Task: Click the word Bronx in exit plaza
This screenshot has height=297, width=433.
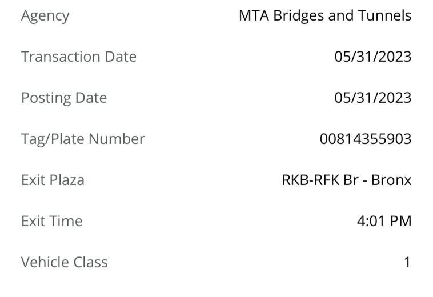Action: tap(391, 180)
